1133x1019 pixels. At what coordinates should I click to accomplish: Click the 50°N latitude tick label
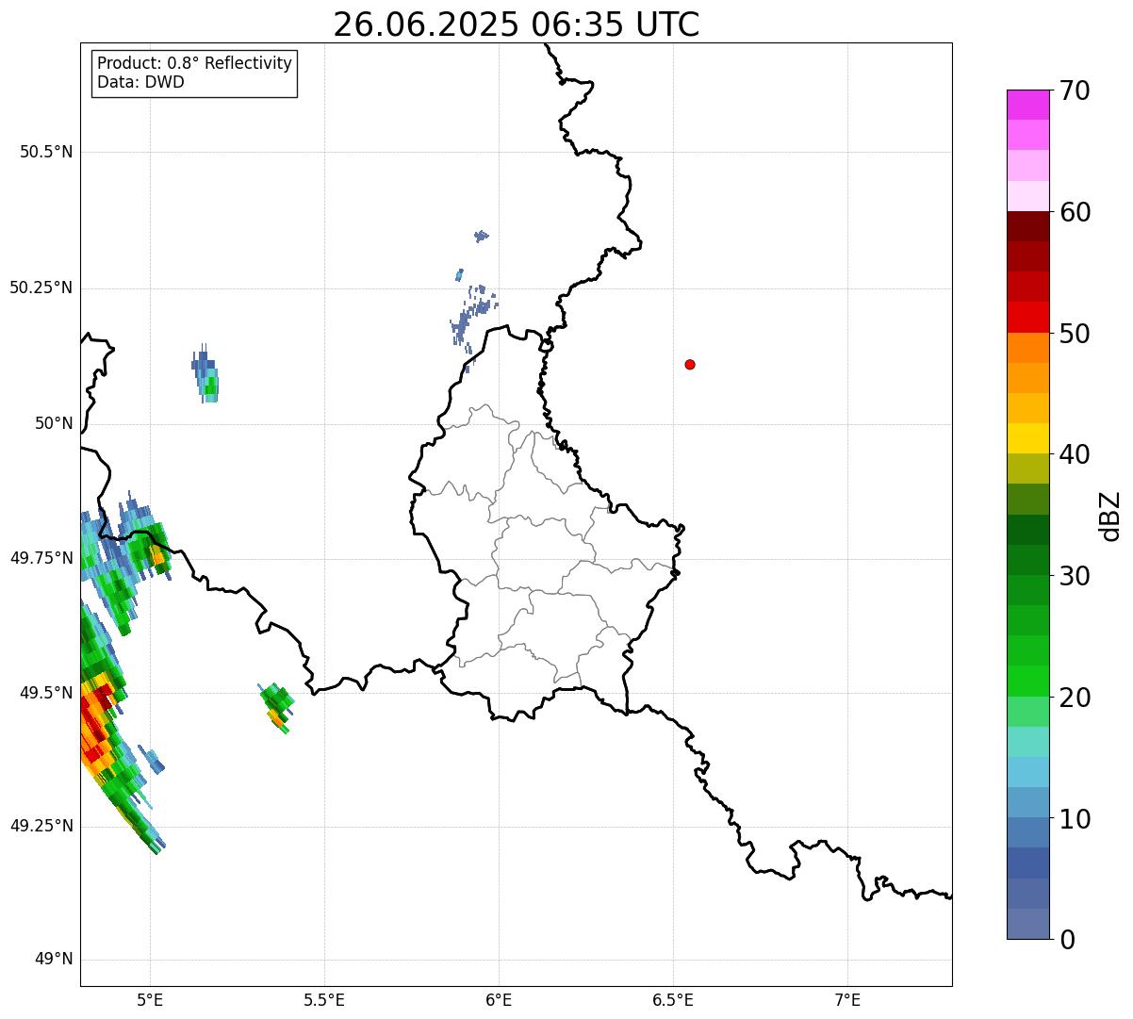[54, 423]
